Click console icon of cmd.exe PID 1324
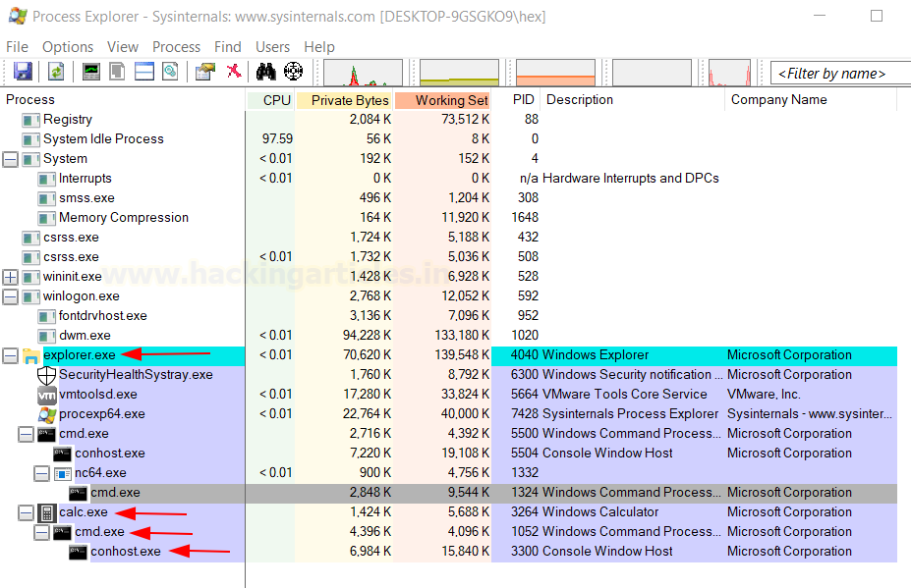Viewport: 911px width, 588px height. (x=78, y=493)
